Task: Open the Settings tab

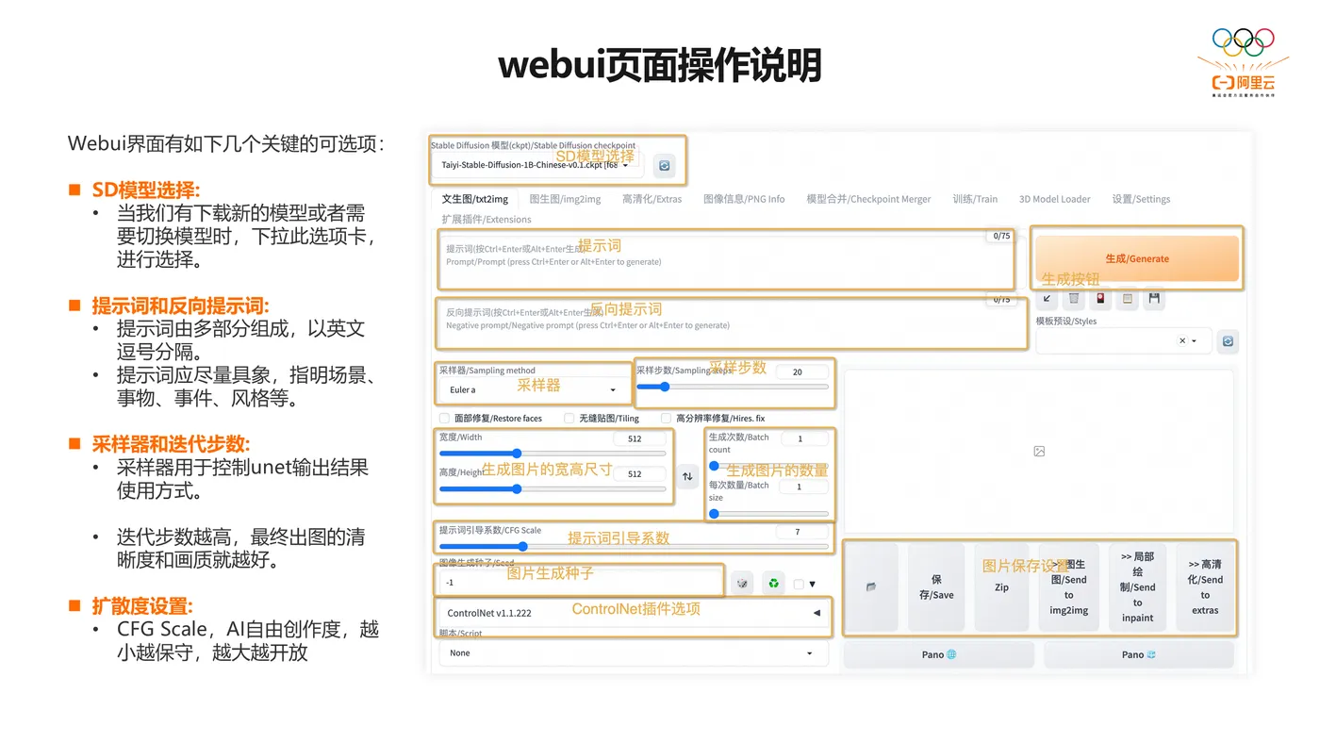Action: pos(1141,199)
